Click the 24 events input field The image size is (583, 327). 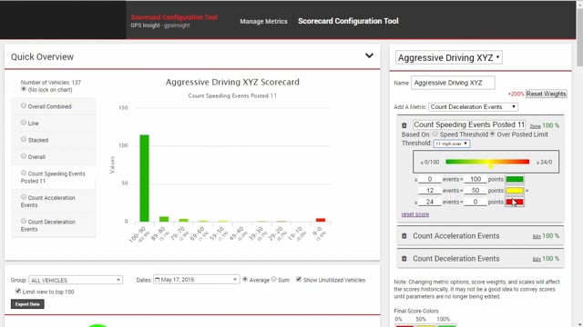430,202
